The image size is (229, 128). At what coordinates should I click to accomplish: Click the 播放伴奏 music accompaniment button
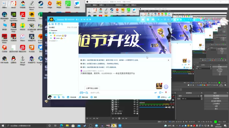tap(83, 97)
